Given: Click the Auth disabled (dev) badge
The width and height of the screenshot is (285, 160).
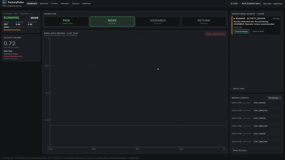Looking at the screenshot, I should (251, 4).
